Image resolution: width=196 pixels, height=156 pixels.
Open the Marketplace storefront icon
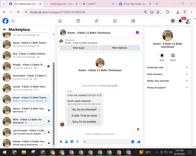(115, 21)
